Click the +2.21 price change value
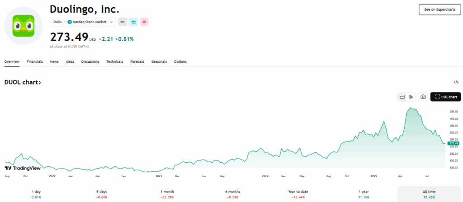Viewport: 463px width, 202px height. (106, 39)
